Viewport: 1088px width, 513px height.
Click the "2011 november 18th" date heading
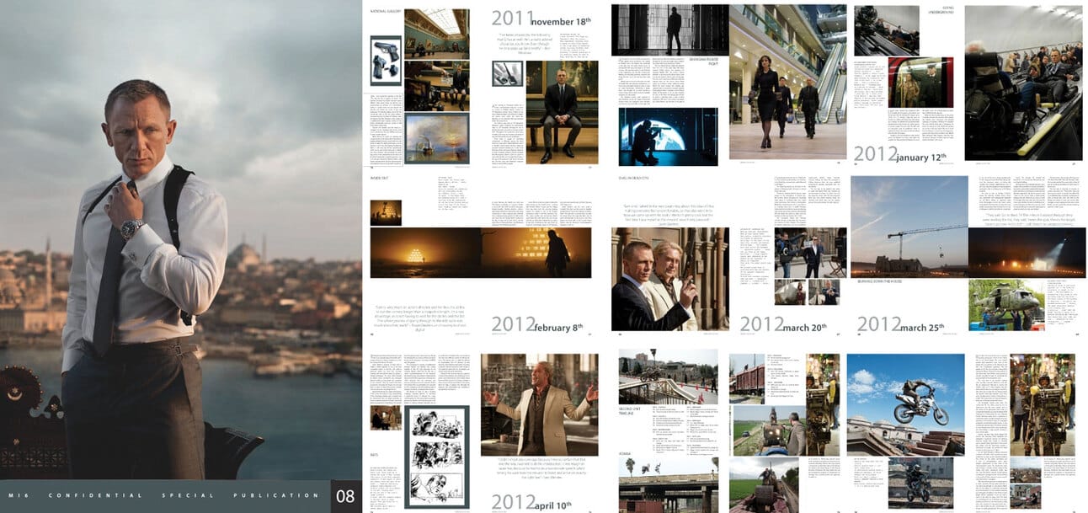click(541, 19)
